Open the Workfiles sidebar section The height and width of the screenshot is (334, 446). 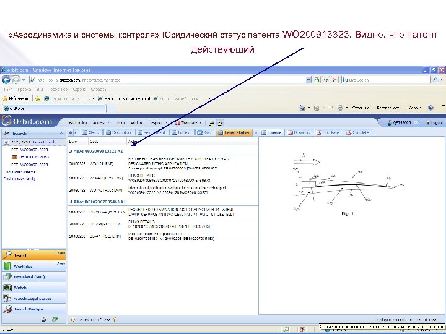33,266
